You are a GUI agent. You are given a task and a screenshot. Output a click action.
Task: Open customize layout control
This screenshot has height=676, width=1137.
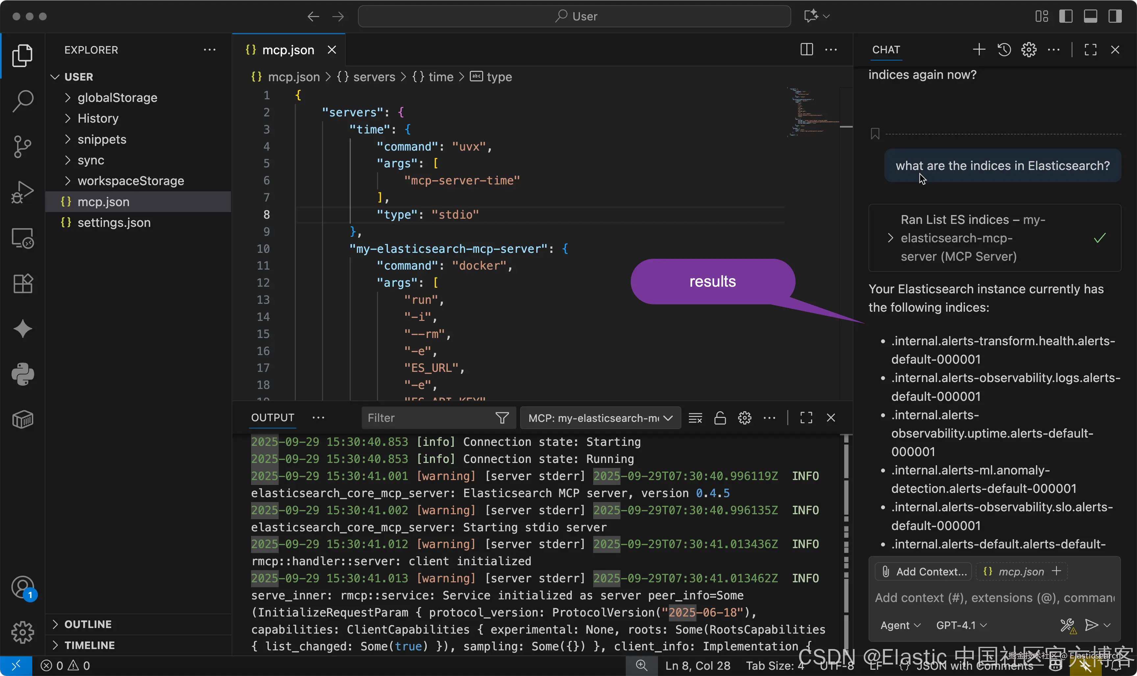1041,16
